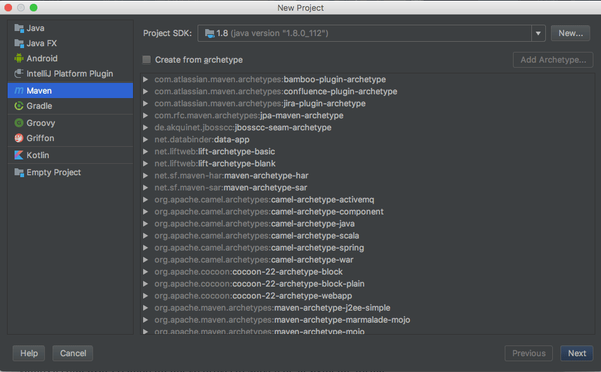Select Java project type
This screenshot has height=372, width=601.
pyautogui.click(x=70, y=28)
